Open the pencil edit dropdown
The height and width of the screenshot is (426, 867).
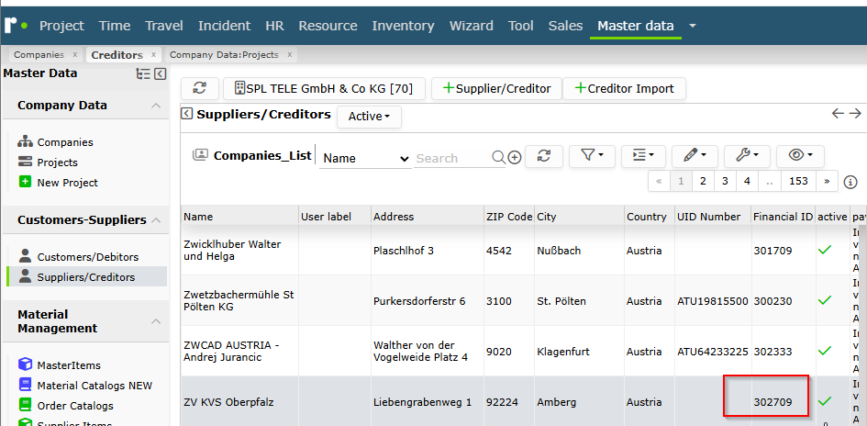695,156
